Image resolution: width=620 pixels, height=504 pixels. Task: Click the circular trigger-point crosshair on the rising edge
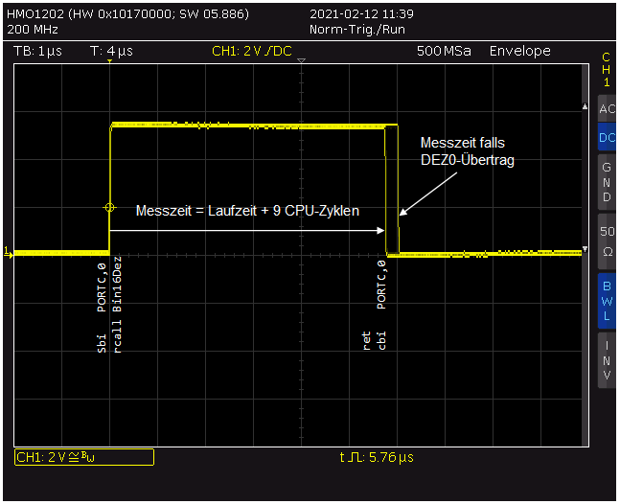(x=109, y=207)
